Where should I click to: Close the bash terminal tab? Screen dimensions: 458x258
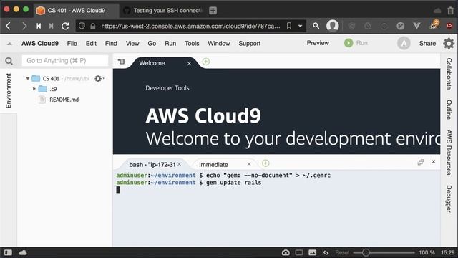pos(180,164)
